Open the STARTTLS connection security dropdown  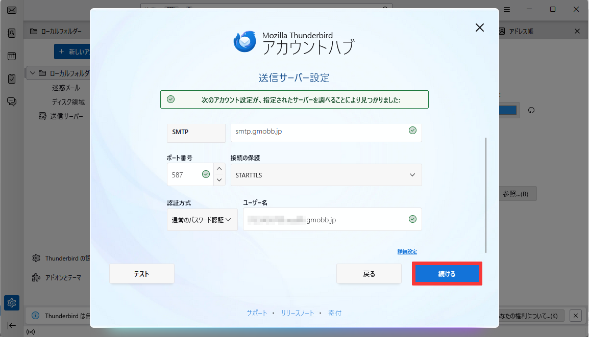326,175
